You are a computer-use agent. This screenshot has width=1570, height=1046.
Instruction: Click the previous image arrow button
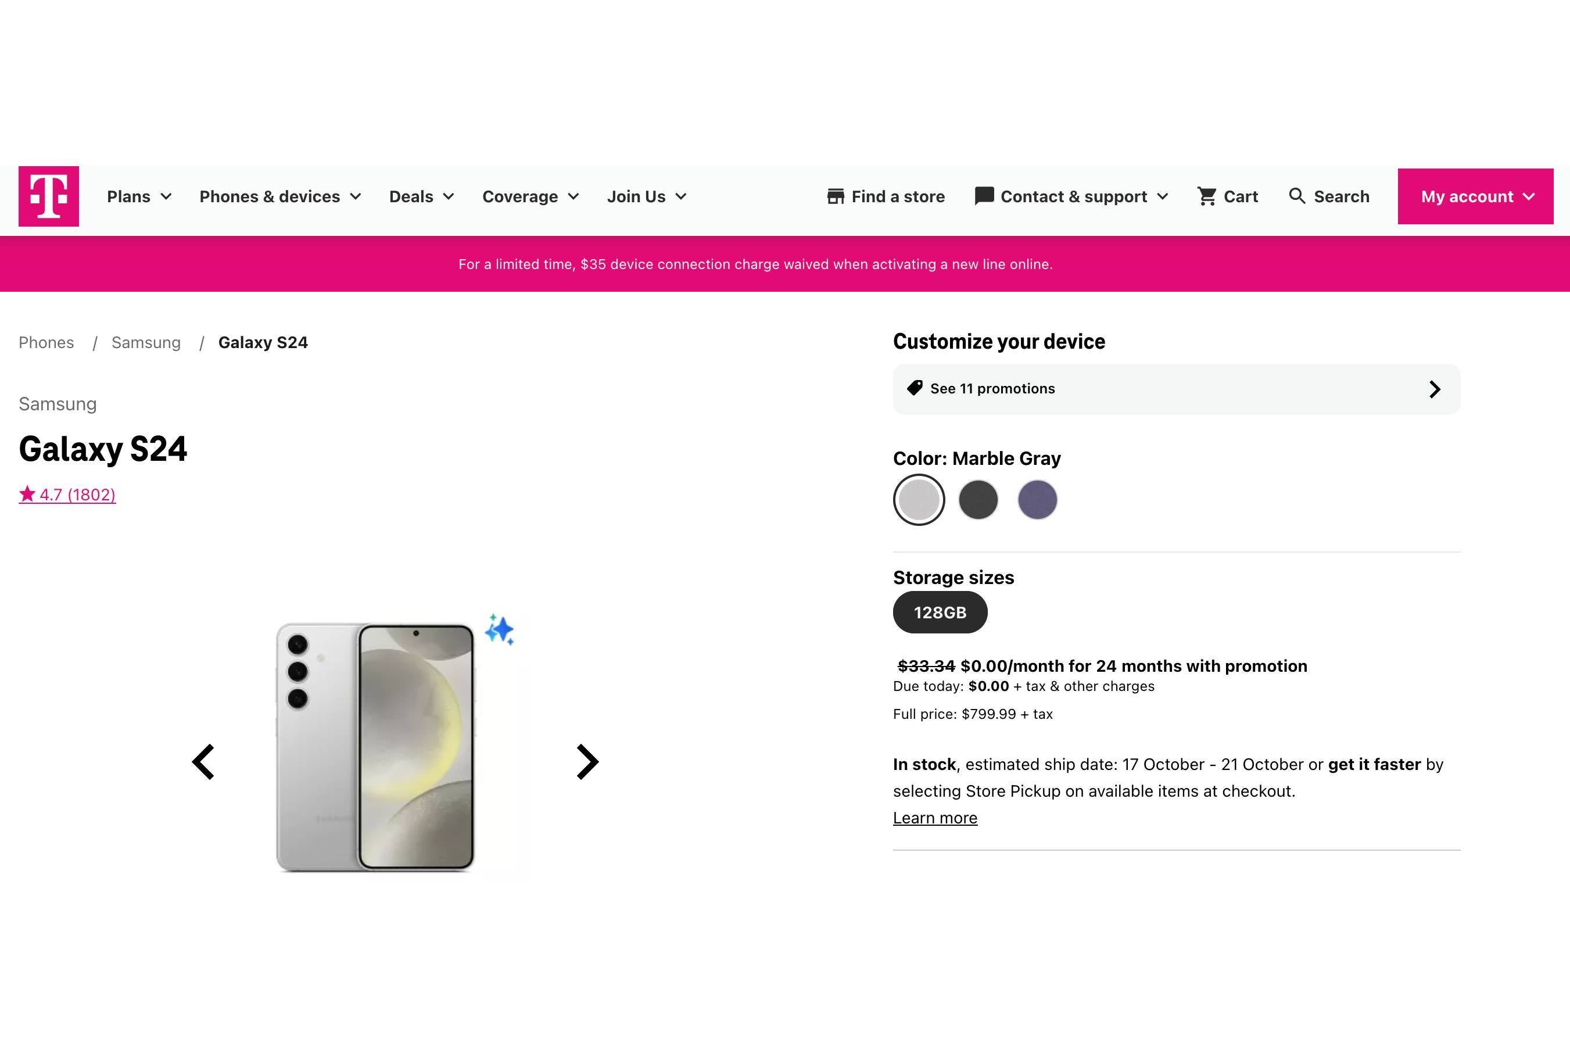205,761
